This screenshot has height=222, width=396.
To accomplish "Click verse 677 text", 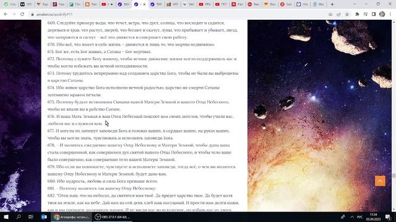I will tap(139, 134).
